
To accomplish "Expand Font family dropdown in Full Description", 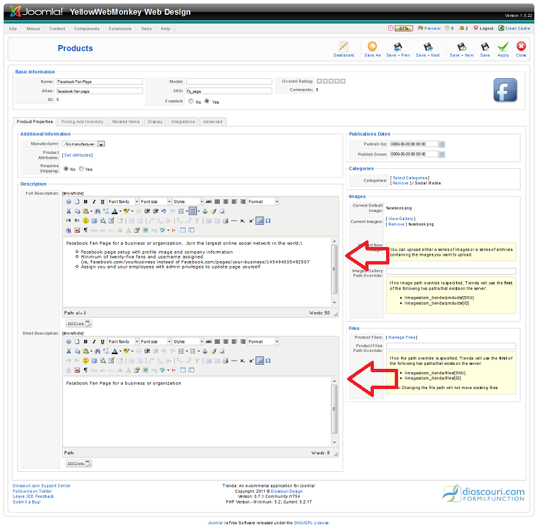I will tap(122, 201).
